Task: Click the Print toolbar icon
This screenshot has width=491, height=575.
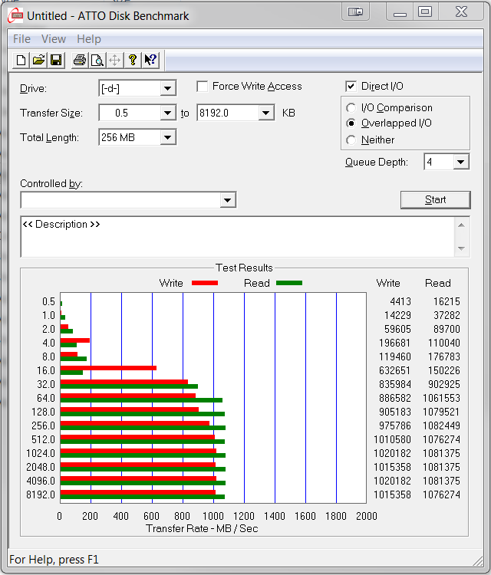Action: [80, 61]
